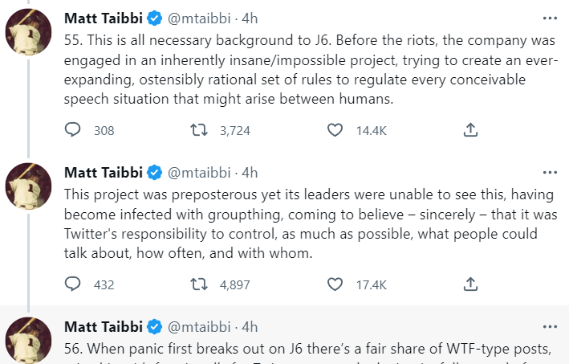Screen dimensions: 569x364
Task: Reply to tweet 55 about J6 background
Action: 73,130
